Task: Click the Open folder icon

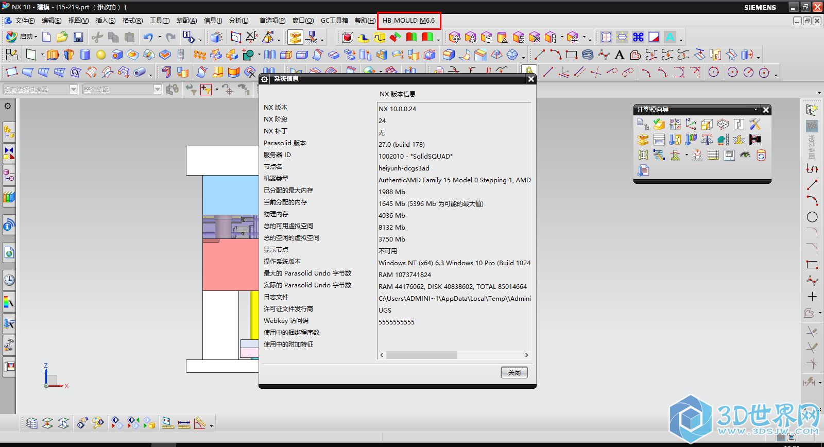Action: click(62, 37)
